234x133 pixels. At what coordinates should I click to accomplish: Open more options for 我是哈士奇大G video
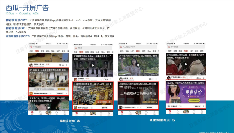click(x=66, y=65)
